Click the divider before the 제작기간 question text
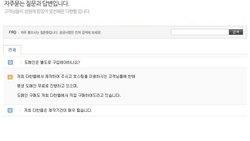This screenshot has width=250, height=141. (x=21, y=110)
